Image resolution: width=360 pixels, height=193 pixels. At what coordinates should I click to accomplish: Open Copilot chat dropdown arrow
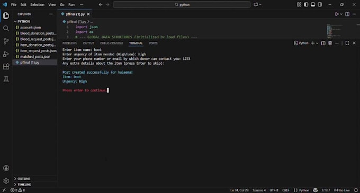260,5
